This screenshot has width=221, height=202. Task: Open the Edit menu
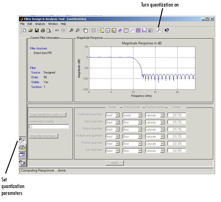(x=30, y=24)
